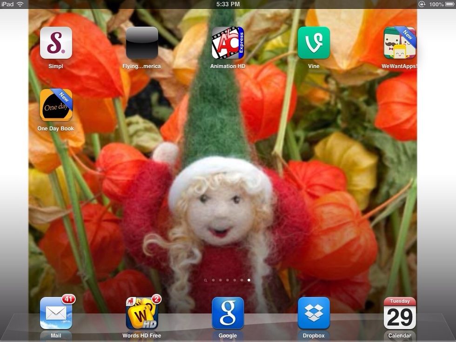Screen dimensions: 456x342
Task: Launch the Vine app
Action: (314, 43)
